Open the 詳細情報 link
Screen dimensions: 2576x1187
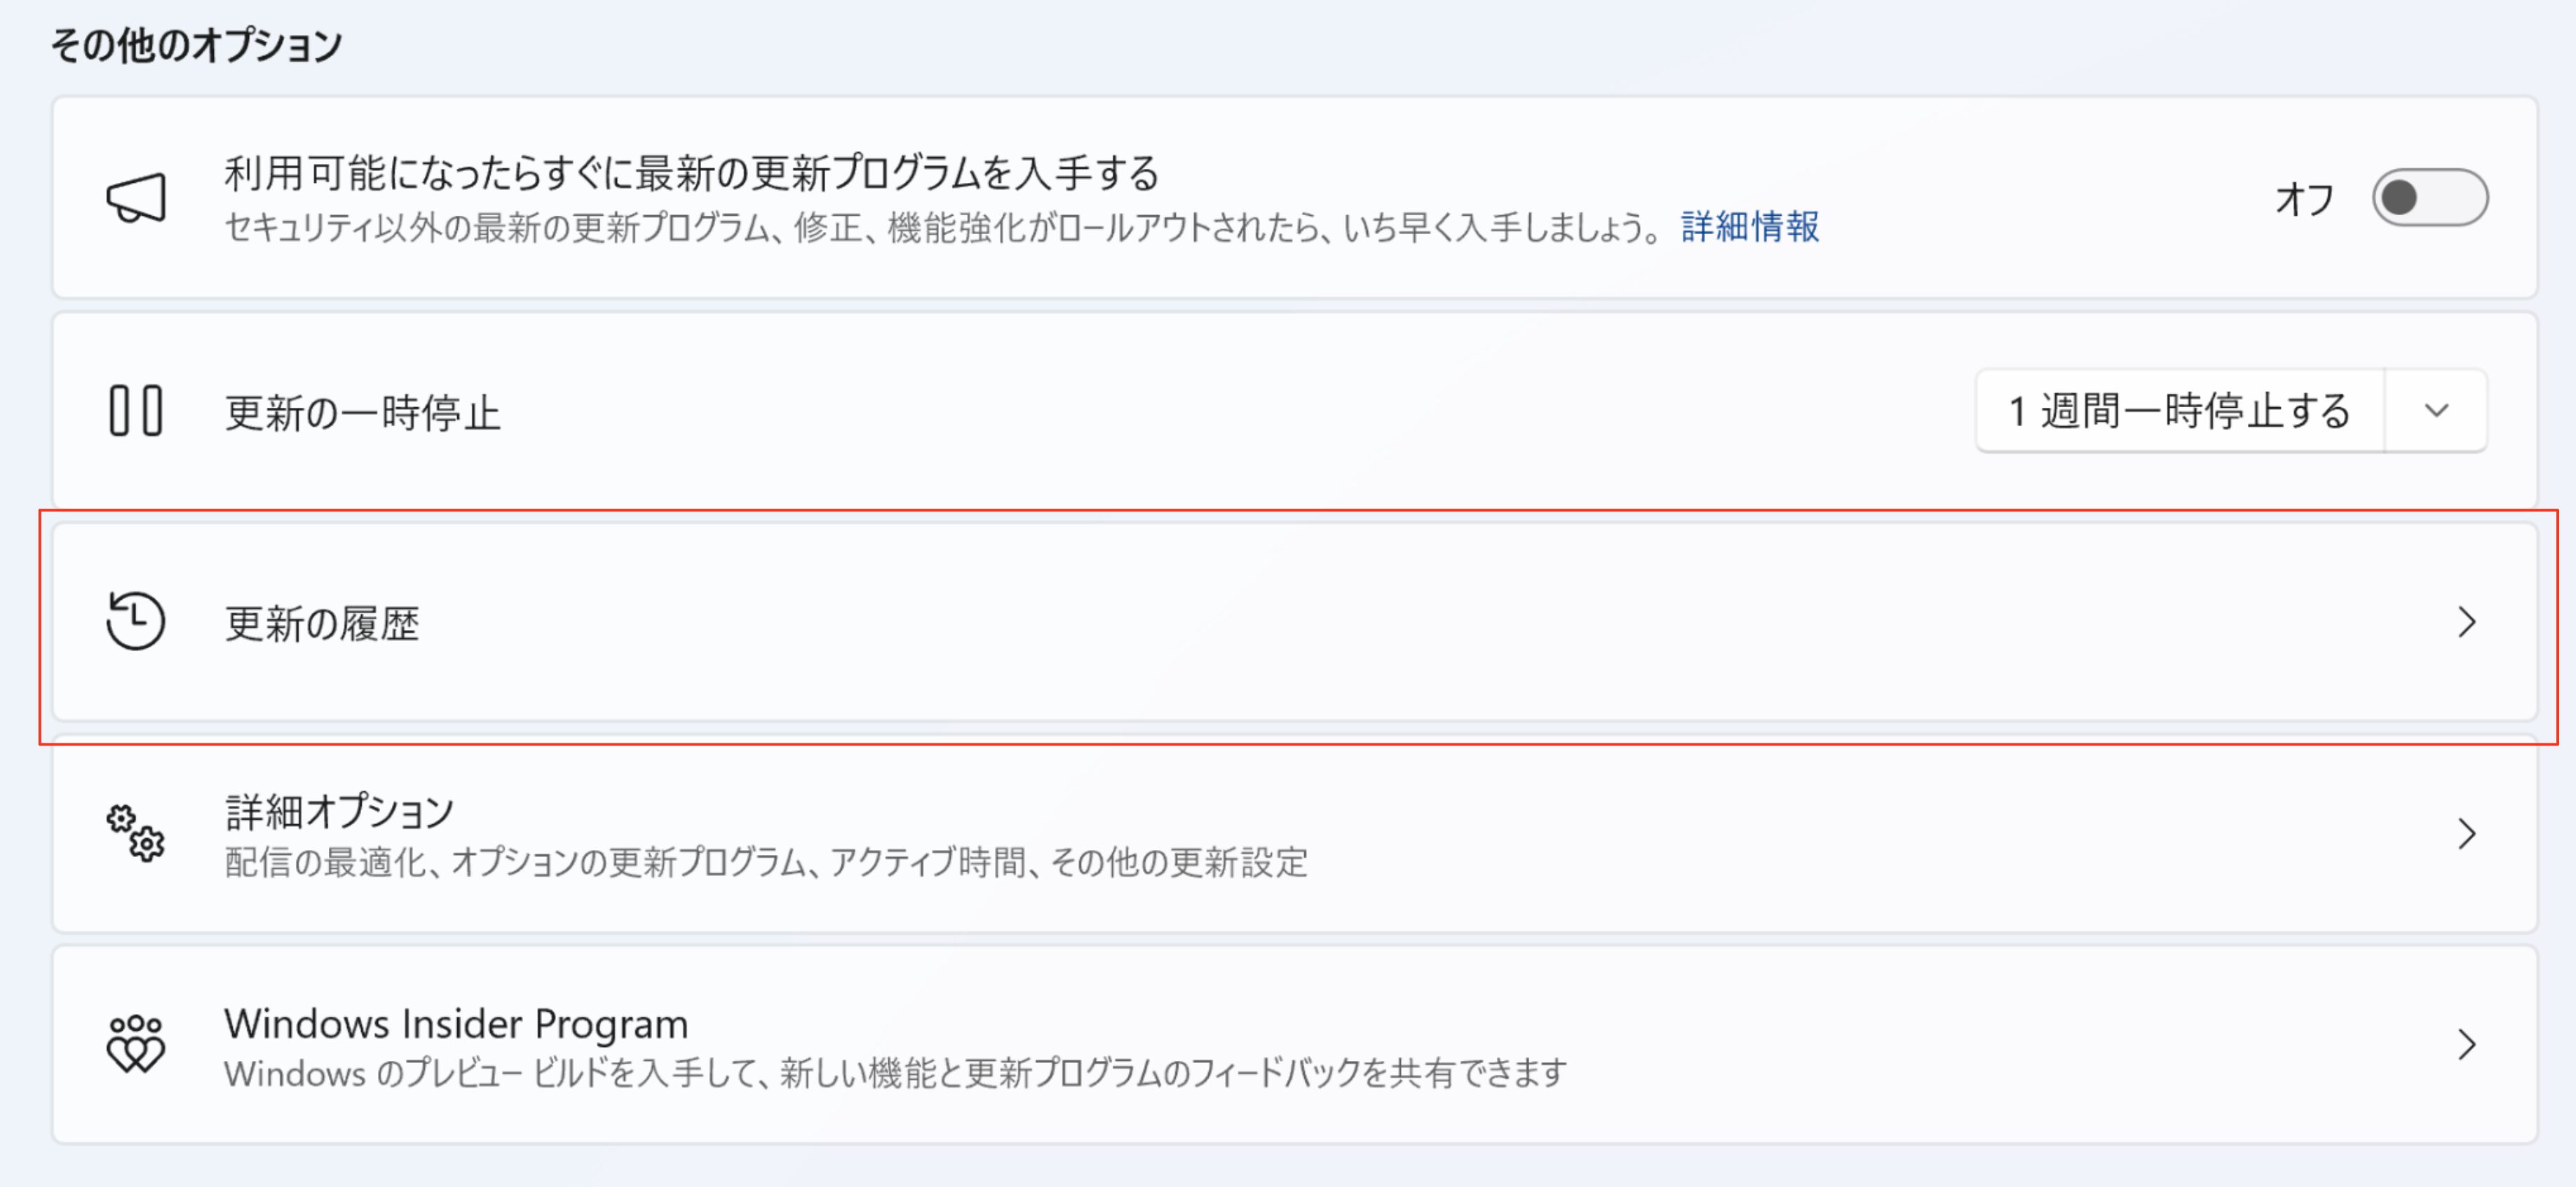click(x=1750, y=227)
